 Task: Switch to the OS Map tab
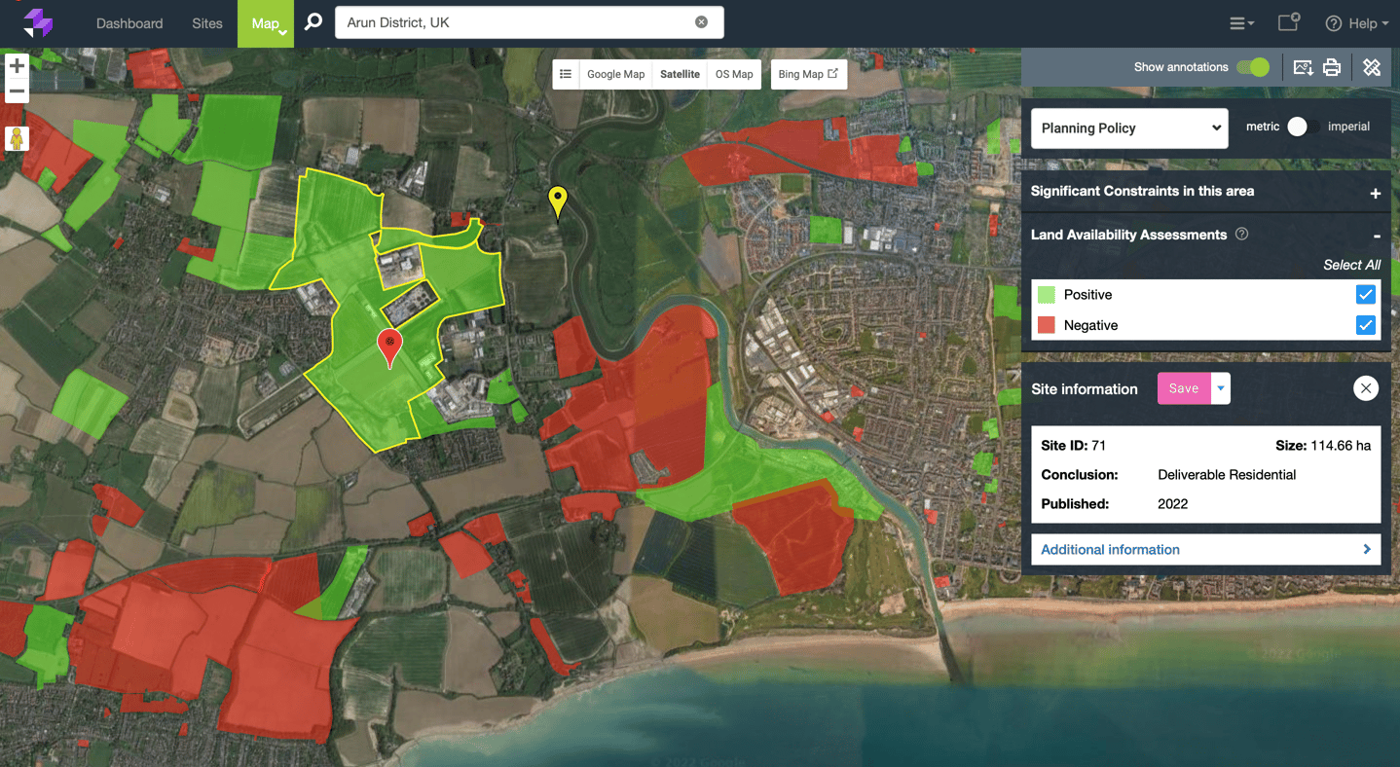(x=733, y=73)
